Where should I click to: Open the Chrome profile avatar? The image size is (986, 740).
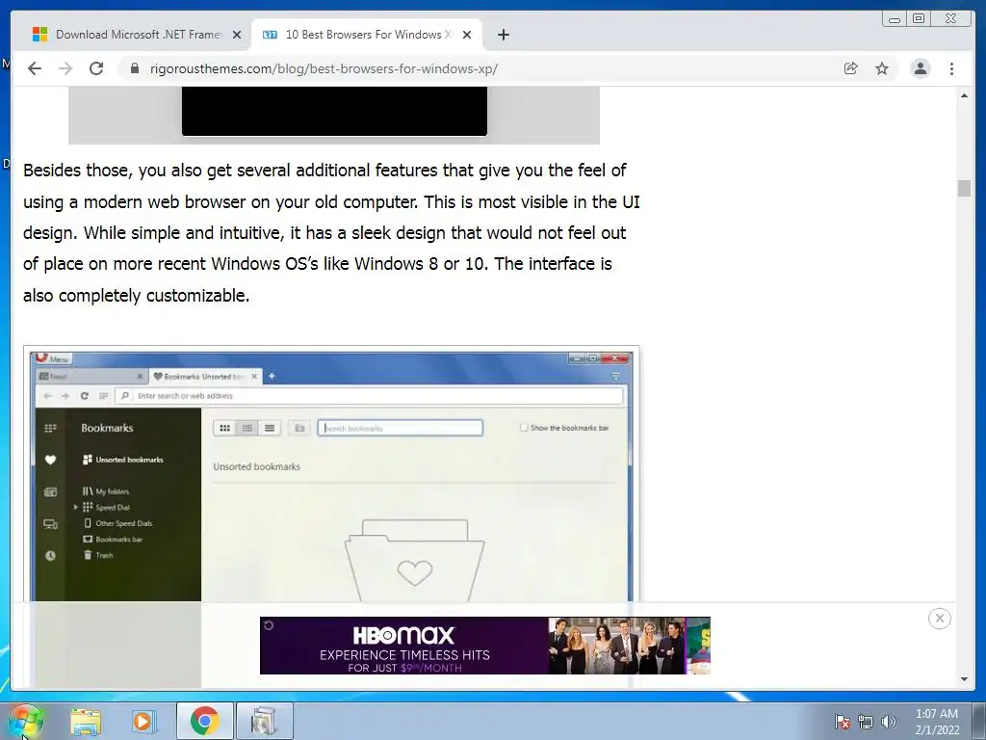click(920, 68)
